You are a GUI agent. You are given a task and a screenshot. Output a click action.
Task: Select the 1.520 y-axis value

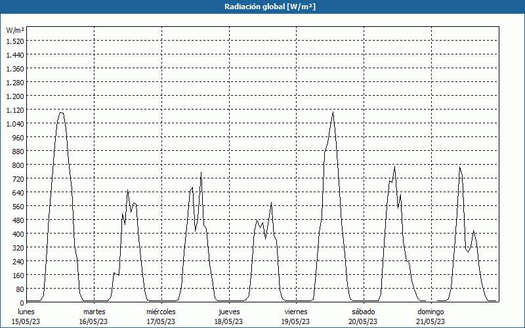pyautogui.click(x=15, y=41)
